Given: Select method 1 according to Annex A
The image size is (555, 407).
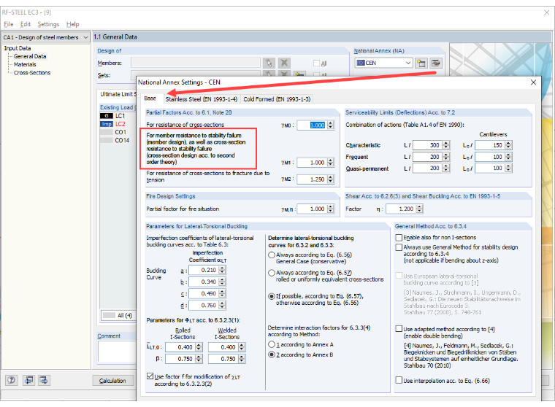Looking at the screenshot, I should 272,344.
